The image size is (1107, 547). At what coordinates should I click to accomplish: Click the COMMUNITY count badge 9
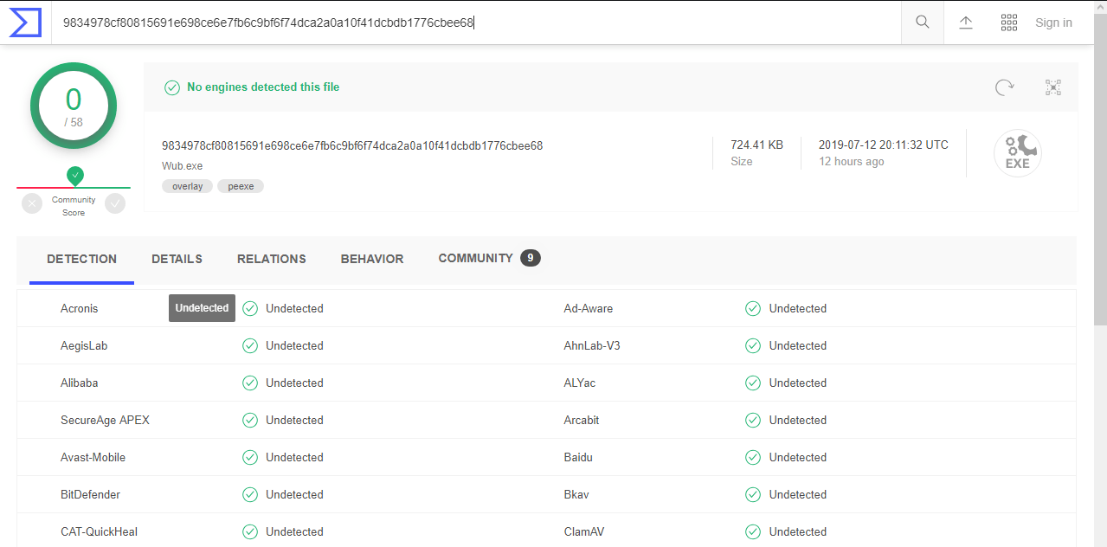pyautogui.click(x=531, y=258)
